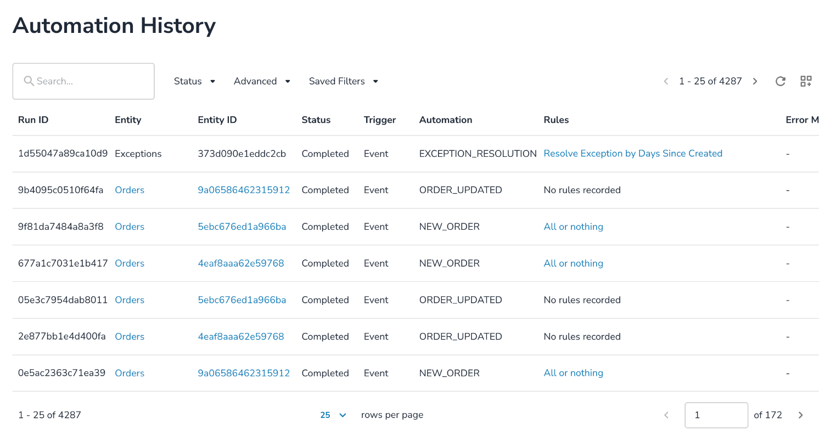Click the bottom previous page chevron
Screen dimensions: 830x441
pyautogui.click(x=666, y=415)
